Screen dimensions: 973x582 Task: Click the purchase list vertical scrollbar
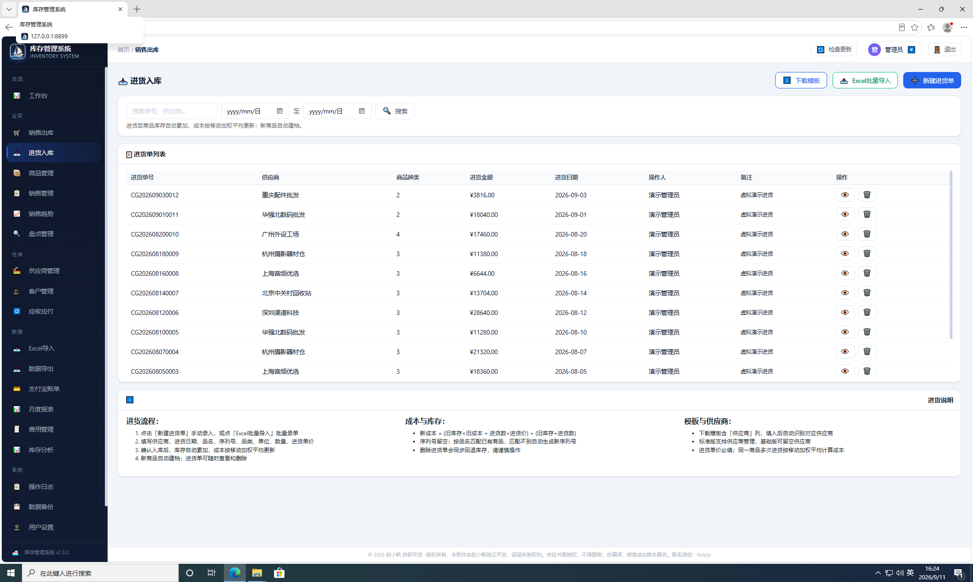click(x=951, y=254)
